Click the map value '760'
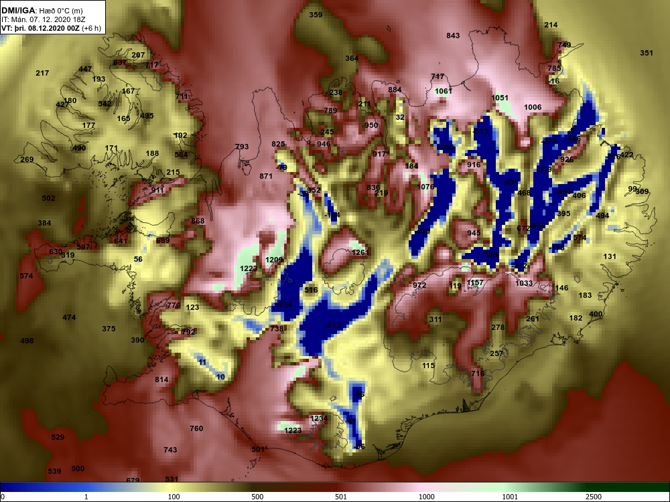 click(196, 428)
